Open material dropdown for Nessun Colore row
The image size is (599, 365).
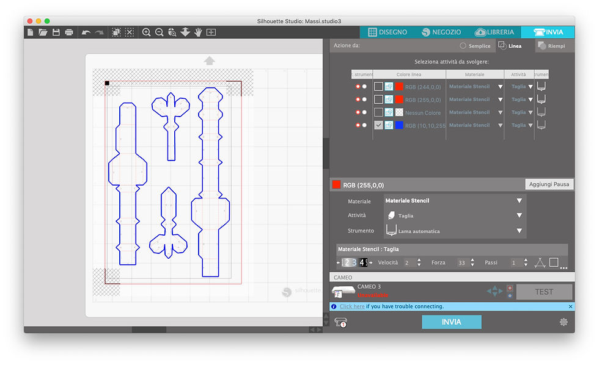tap(500, 112)
